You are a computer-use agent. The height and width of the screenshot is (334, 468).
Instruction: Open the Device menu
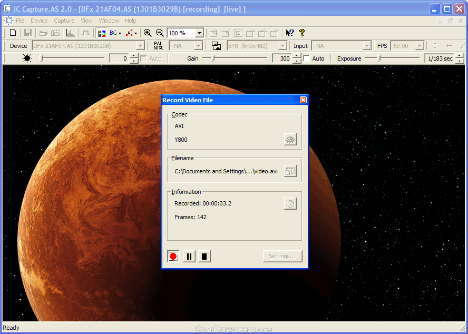39,21
